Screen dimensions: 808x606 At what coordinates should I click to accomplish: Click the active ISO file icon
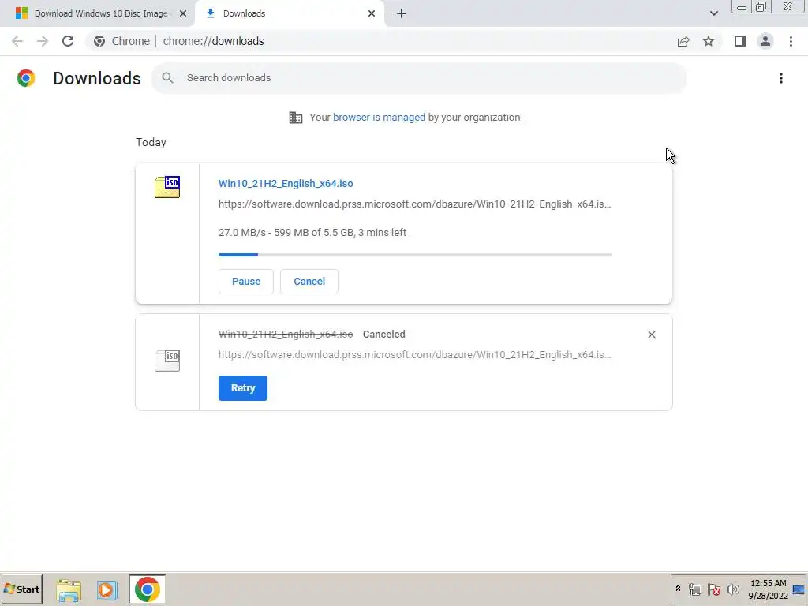click(x=167, y=186)
